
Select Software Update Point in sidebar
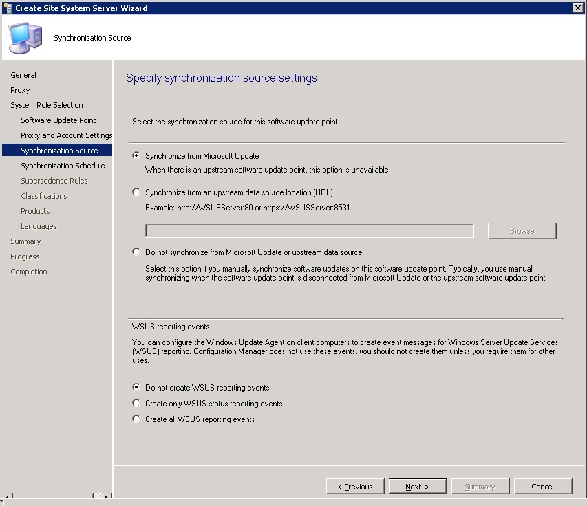(x=58, y=120)
